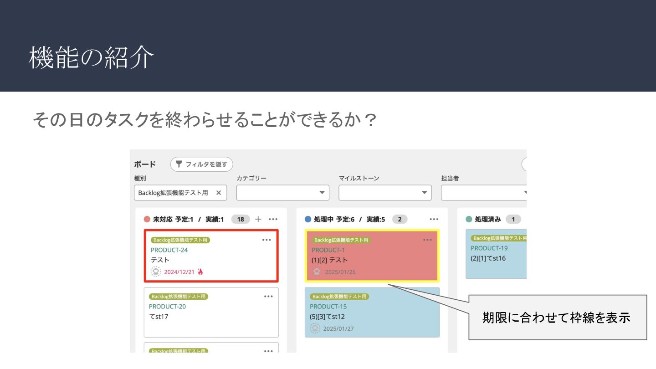Click the title (2)[1]てst16
The height and width of the screenshot is (369, 656).
[488, 258]
